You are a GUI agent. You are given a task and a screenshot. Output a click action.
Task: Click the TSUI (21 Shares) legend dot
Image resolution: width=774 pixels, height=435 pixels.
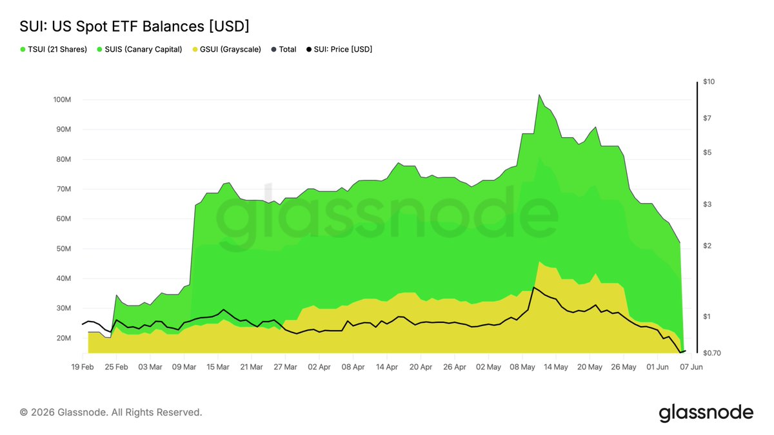[x=23, y=50]
